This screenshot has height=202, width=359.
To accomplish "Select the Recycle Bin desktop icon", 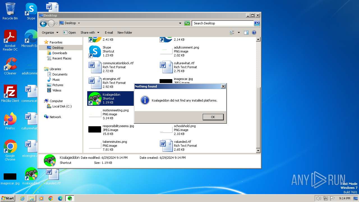I will point(10,12).
